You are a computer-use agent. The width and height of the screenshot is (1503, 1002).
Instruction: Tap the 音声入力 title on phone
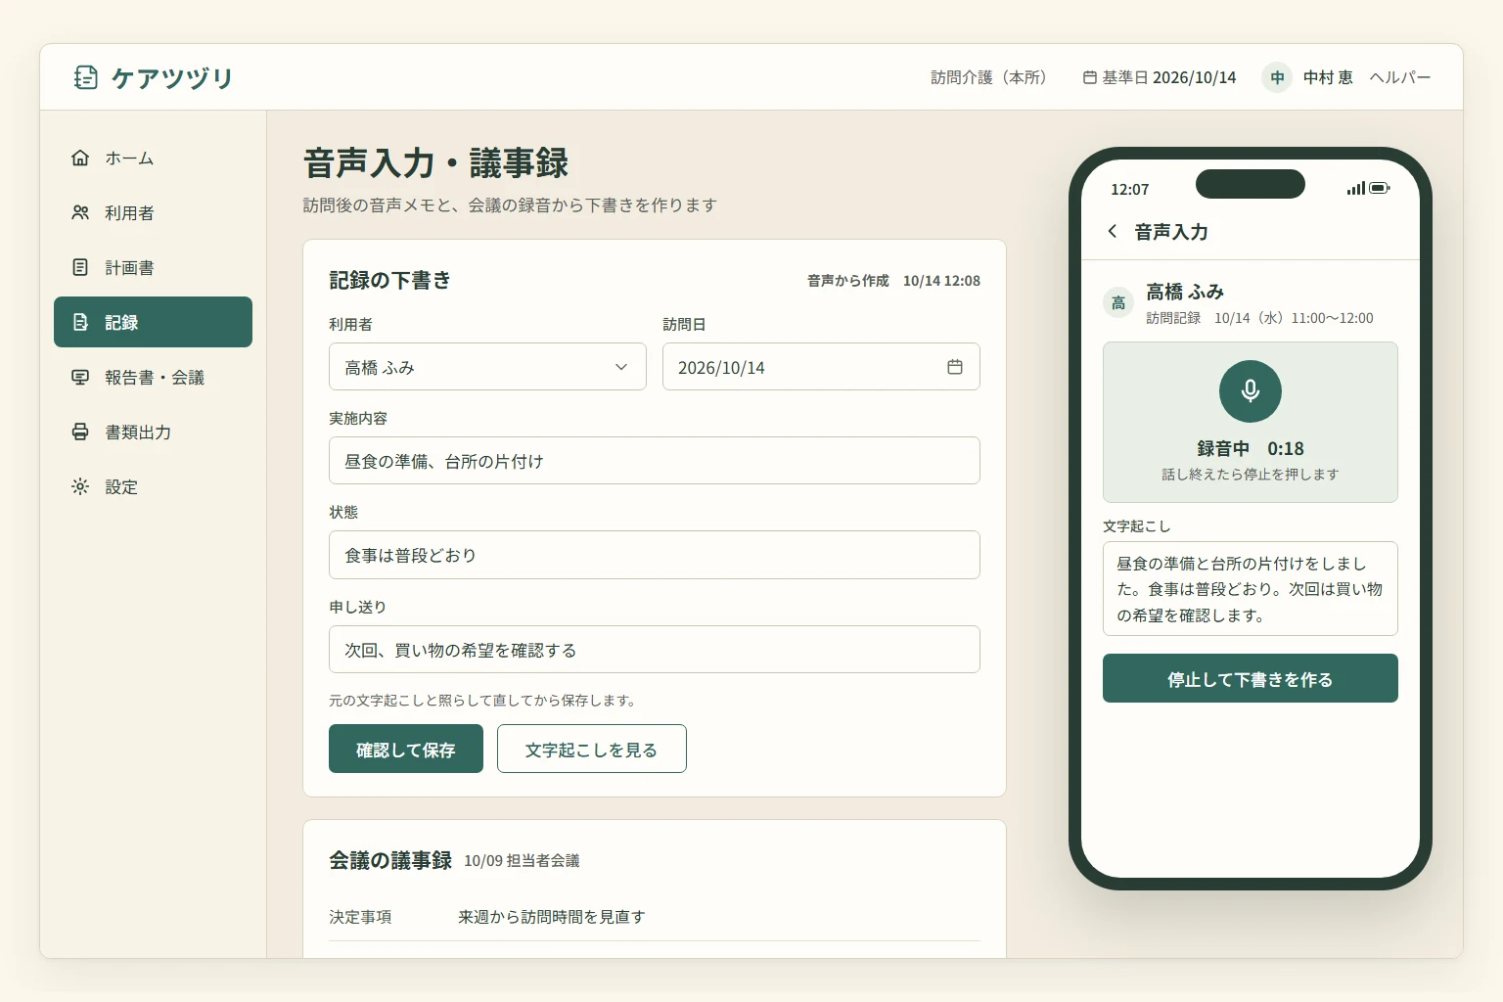(1171, 232)
